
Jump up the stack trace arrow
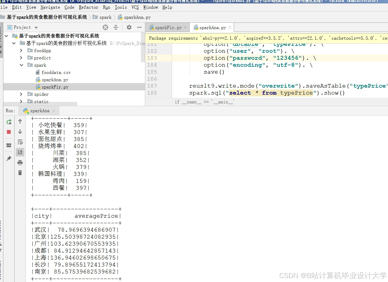(x=20, y=121)
